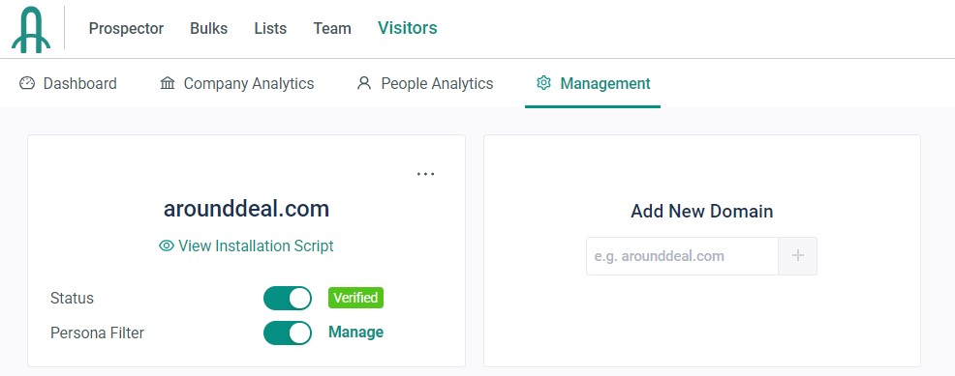The image size is (955, 376).
Task: Go to Prospector in top navigation
Action: pyautogui.click(x=126, y=29)
